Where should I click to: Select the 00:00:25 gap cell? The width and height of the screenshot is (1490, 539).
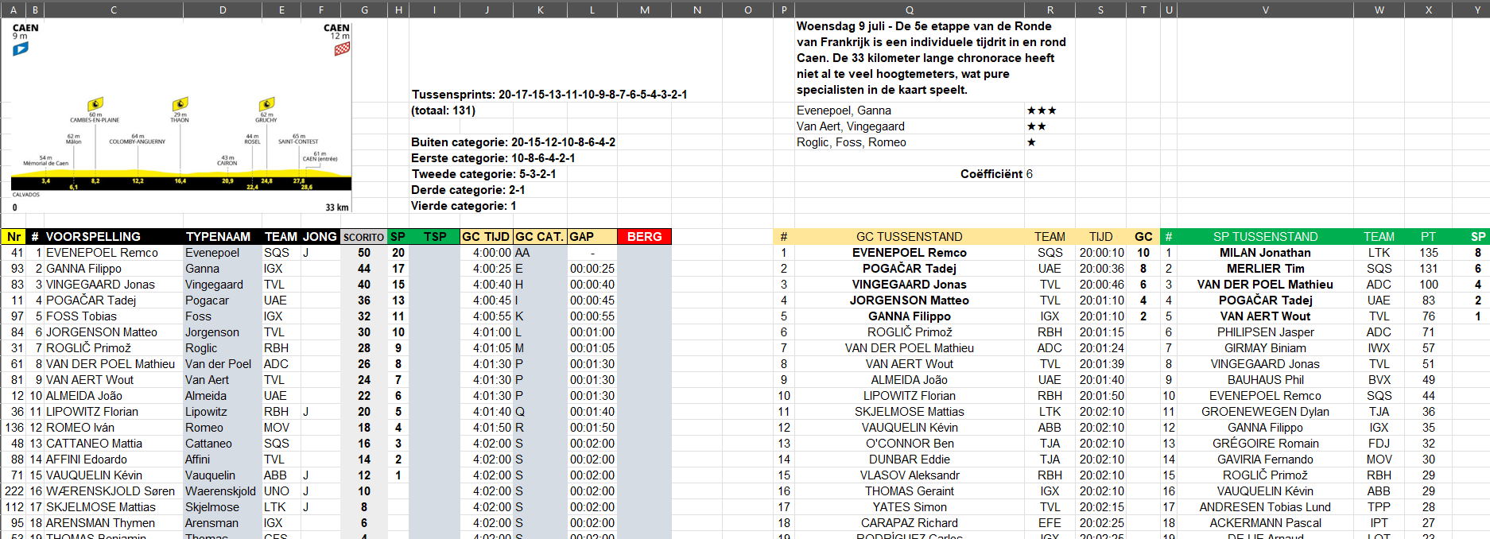pyautogui.click(x=592, y=269)
